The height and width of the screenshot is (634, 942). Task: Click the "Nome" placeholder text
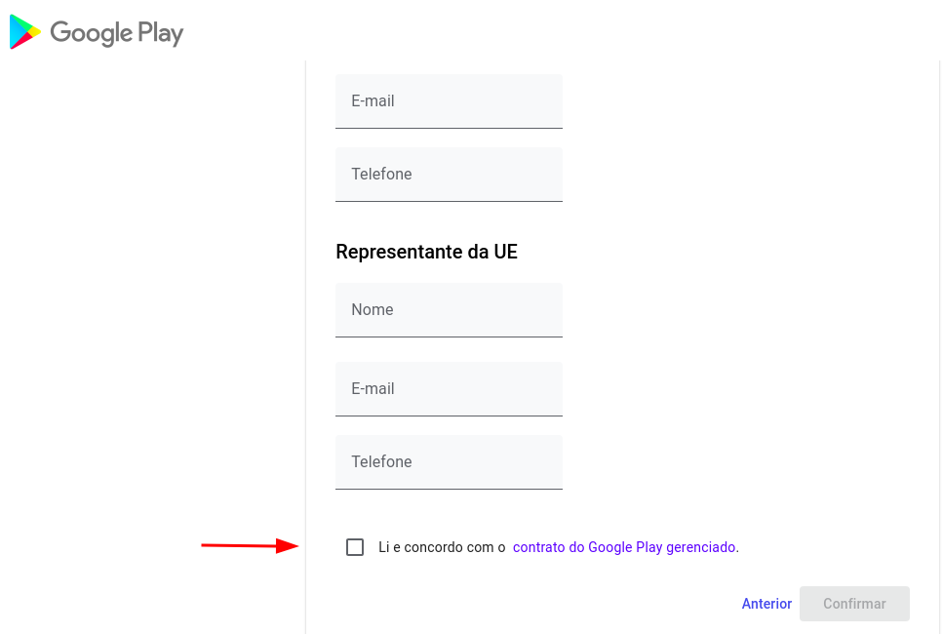pyautogui.click(x=373, y=310)
